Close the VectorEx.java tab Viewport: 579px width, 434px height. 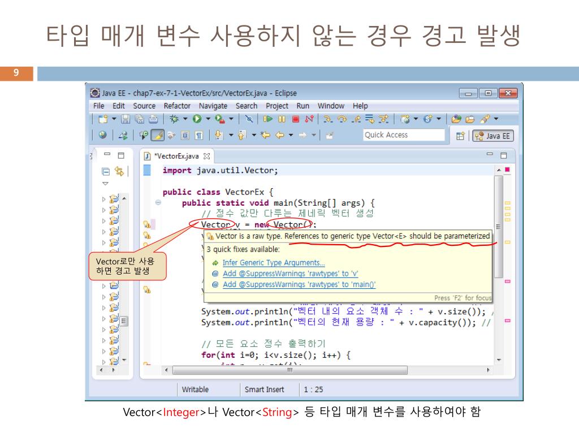point(207,157)
